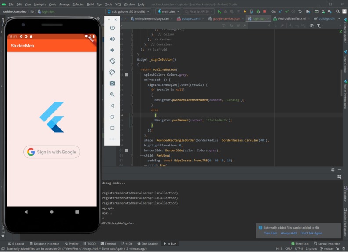The width and height of the screenshot is (348, 252).
Task: Open the VCS menu
Action: (118, 4)
